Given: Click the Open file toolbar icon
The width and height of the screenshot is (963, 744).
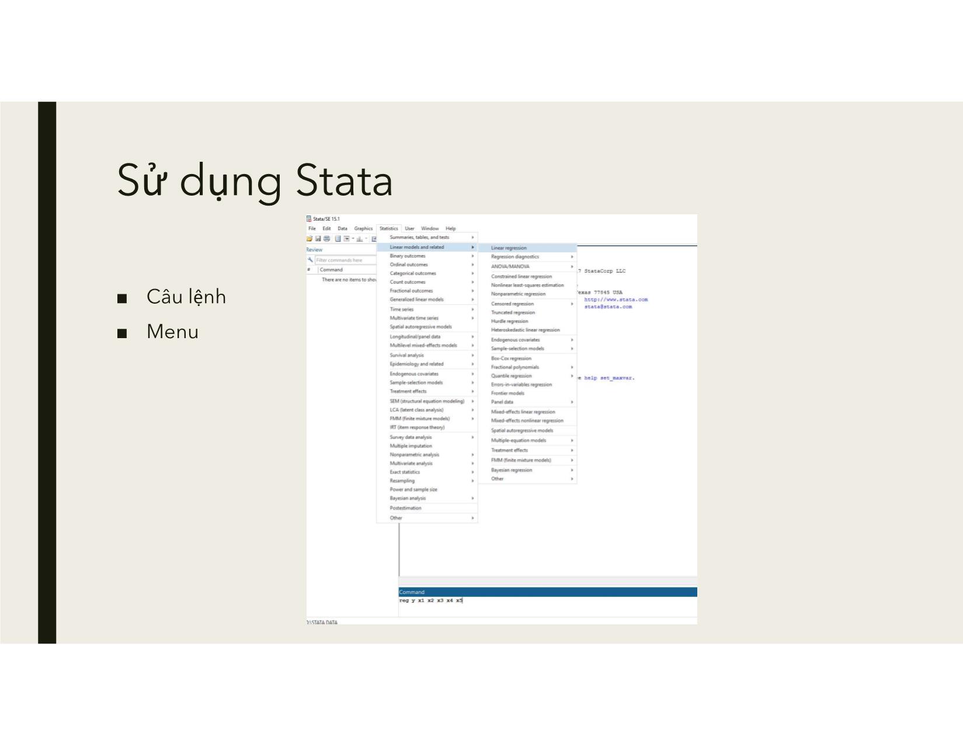Looking at the screenshot, I should (310, 238).
